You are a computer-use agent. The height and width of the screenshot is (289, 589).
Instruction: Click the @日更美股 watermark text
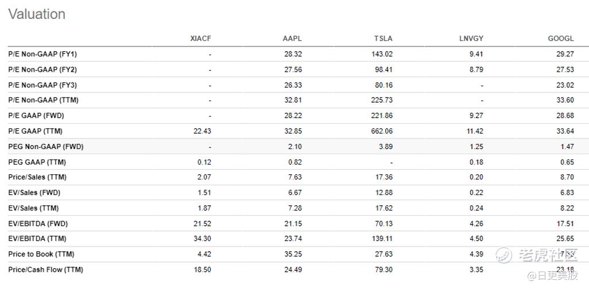tap(554, 276)
